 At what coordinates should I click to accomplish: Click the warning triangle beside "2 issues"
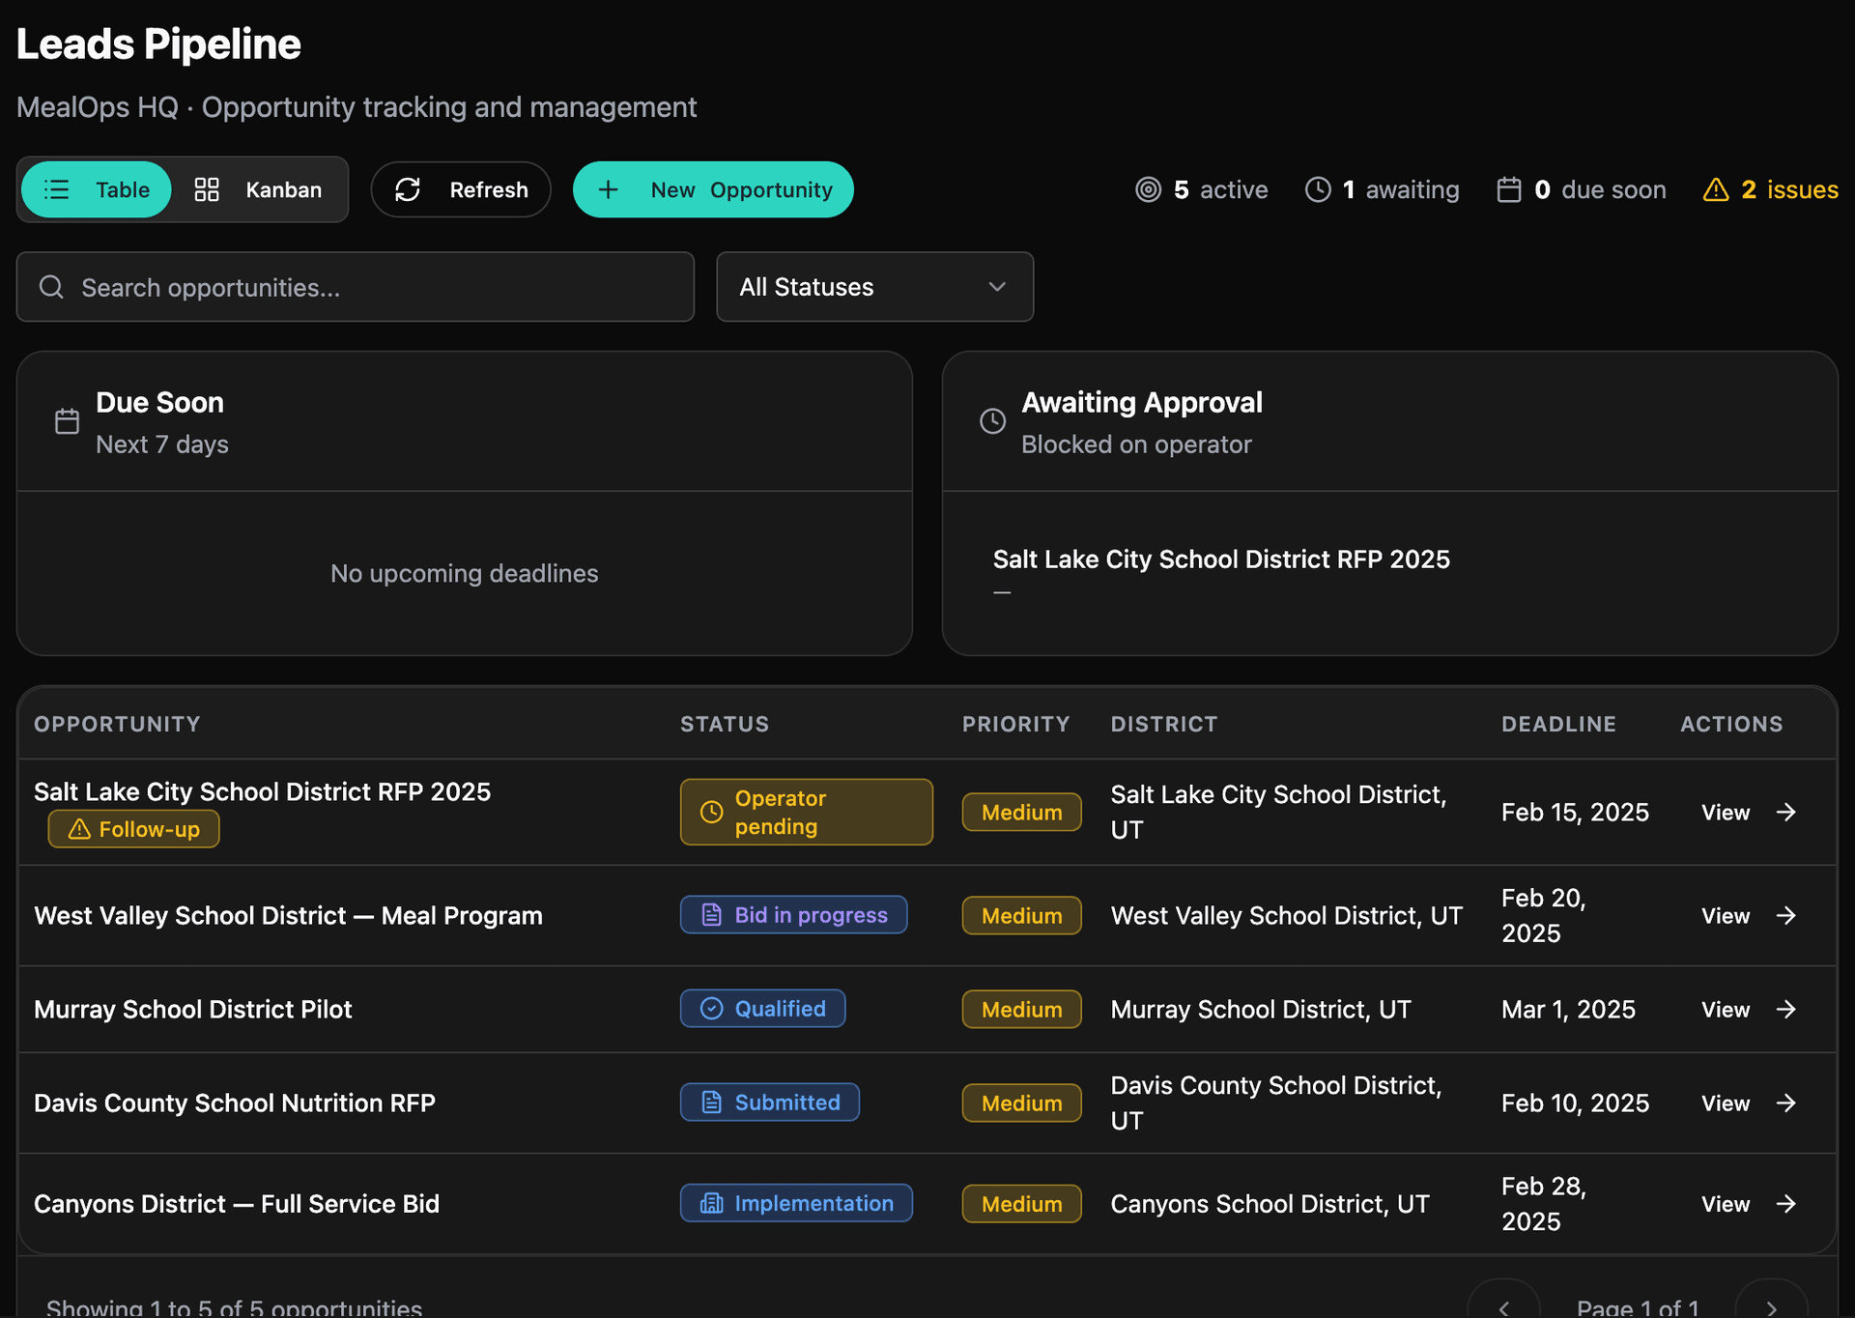pyautogui.click(x=1715, y=189)
